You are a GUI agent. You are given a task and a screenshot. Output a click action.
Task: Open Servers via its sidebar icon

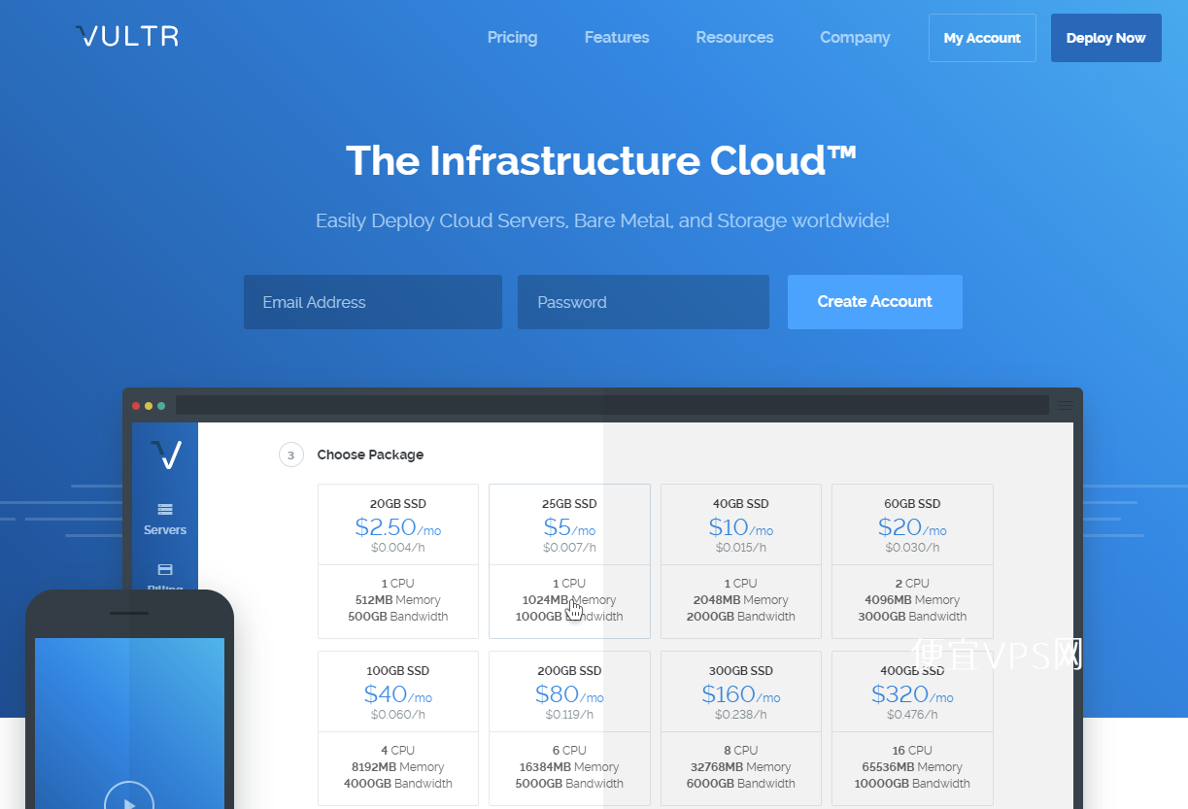(x=165, y=509)
